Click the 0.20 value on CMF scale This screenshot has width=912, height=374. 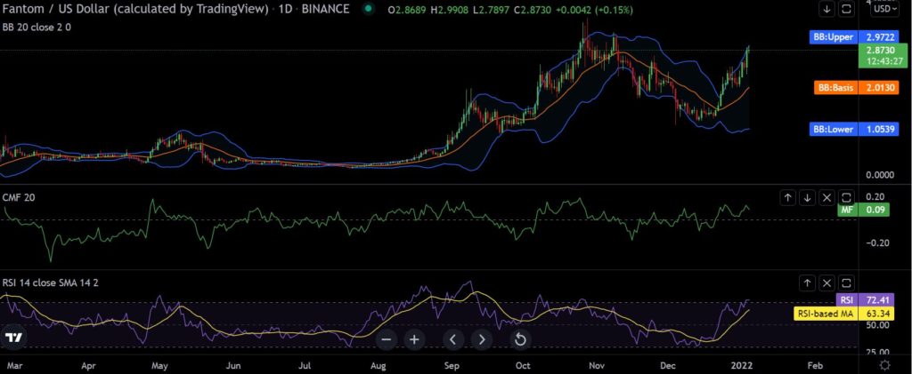[875, 196]
